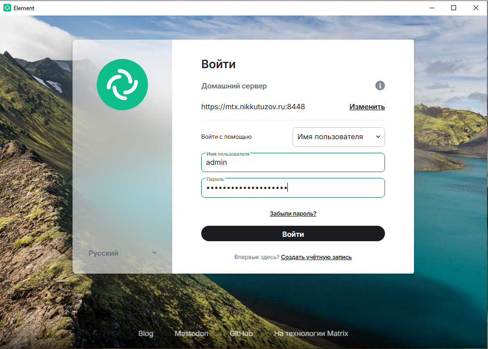488x349 pixels.
Task: Maximize the Element window
Action: [x=454, y=8]
